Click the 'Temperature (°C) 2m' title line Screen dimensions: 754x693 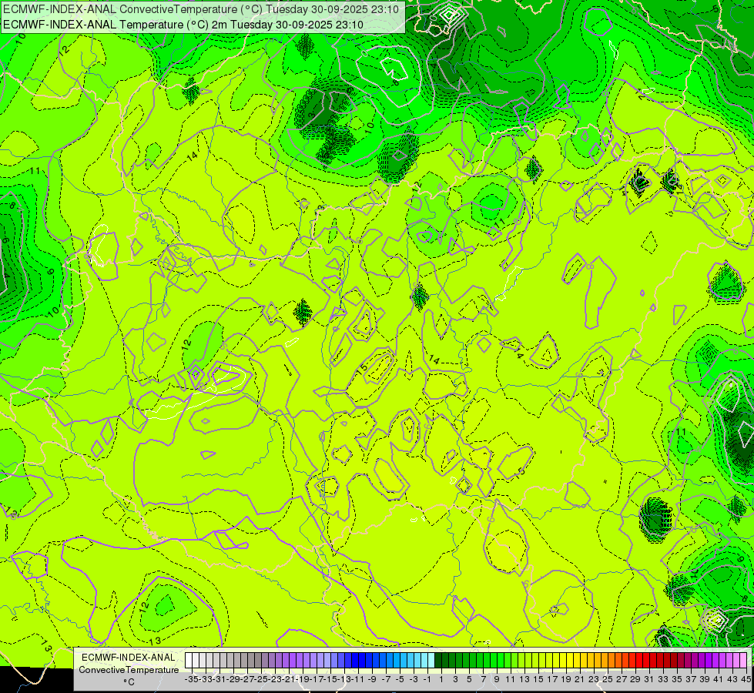pyautogui.click(x=183, y=25)
